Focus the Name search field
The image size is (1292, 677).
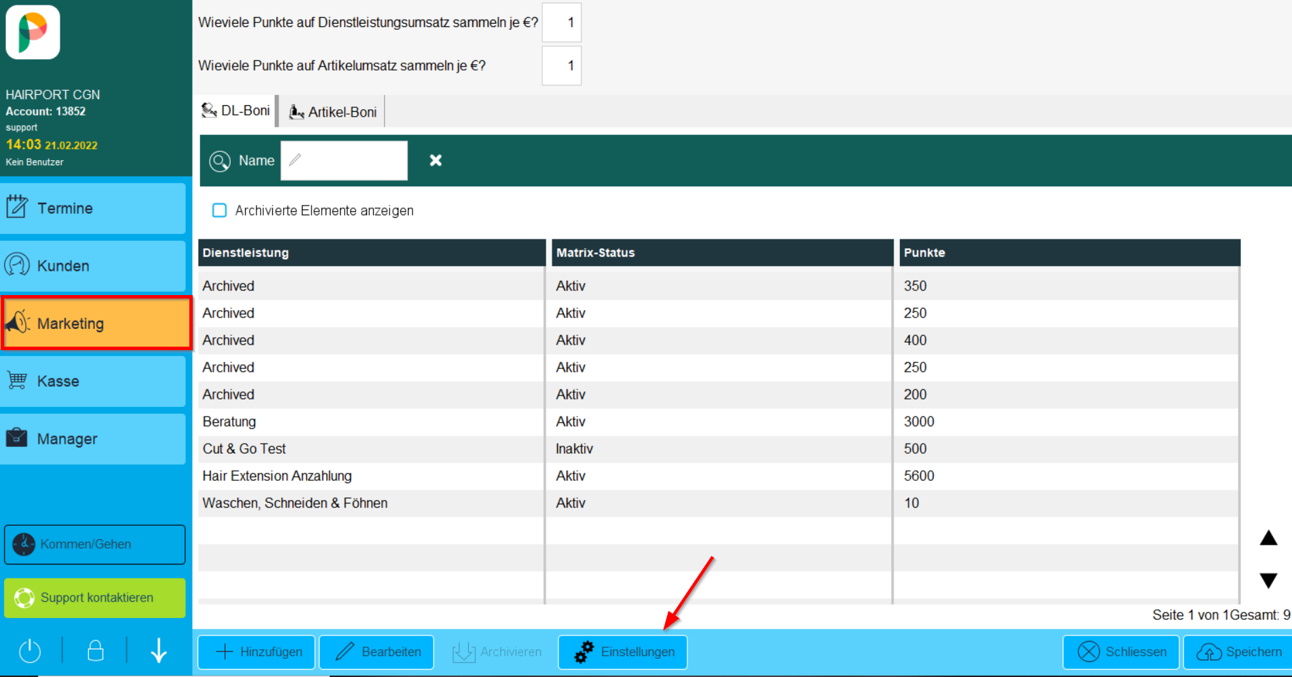[x=344, y=161]
